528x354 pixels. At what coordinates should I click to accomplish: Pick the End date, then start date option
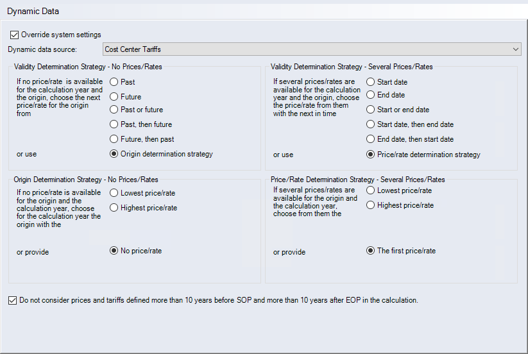371,139
